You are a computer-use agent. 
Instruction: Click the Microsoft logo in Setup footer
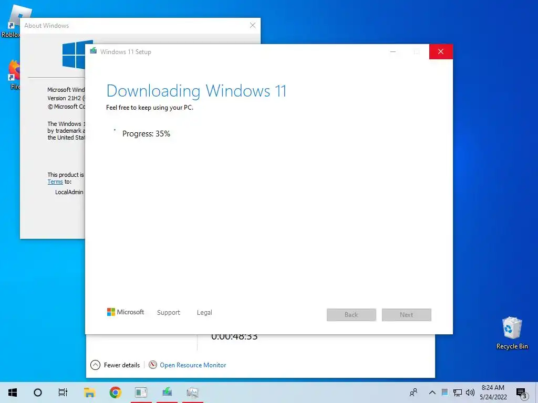[126, 312]
